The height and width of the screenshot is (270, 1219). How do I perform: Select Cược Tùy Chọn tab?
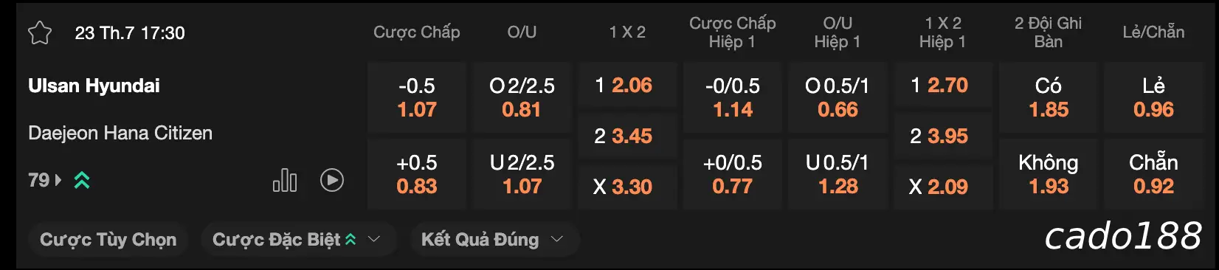point(108,240)
